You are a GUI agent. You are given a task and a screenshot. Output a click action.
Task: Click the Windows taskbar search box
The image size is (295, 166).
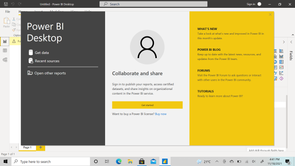[51, 161]
